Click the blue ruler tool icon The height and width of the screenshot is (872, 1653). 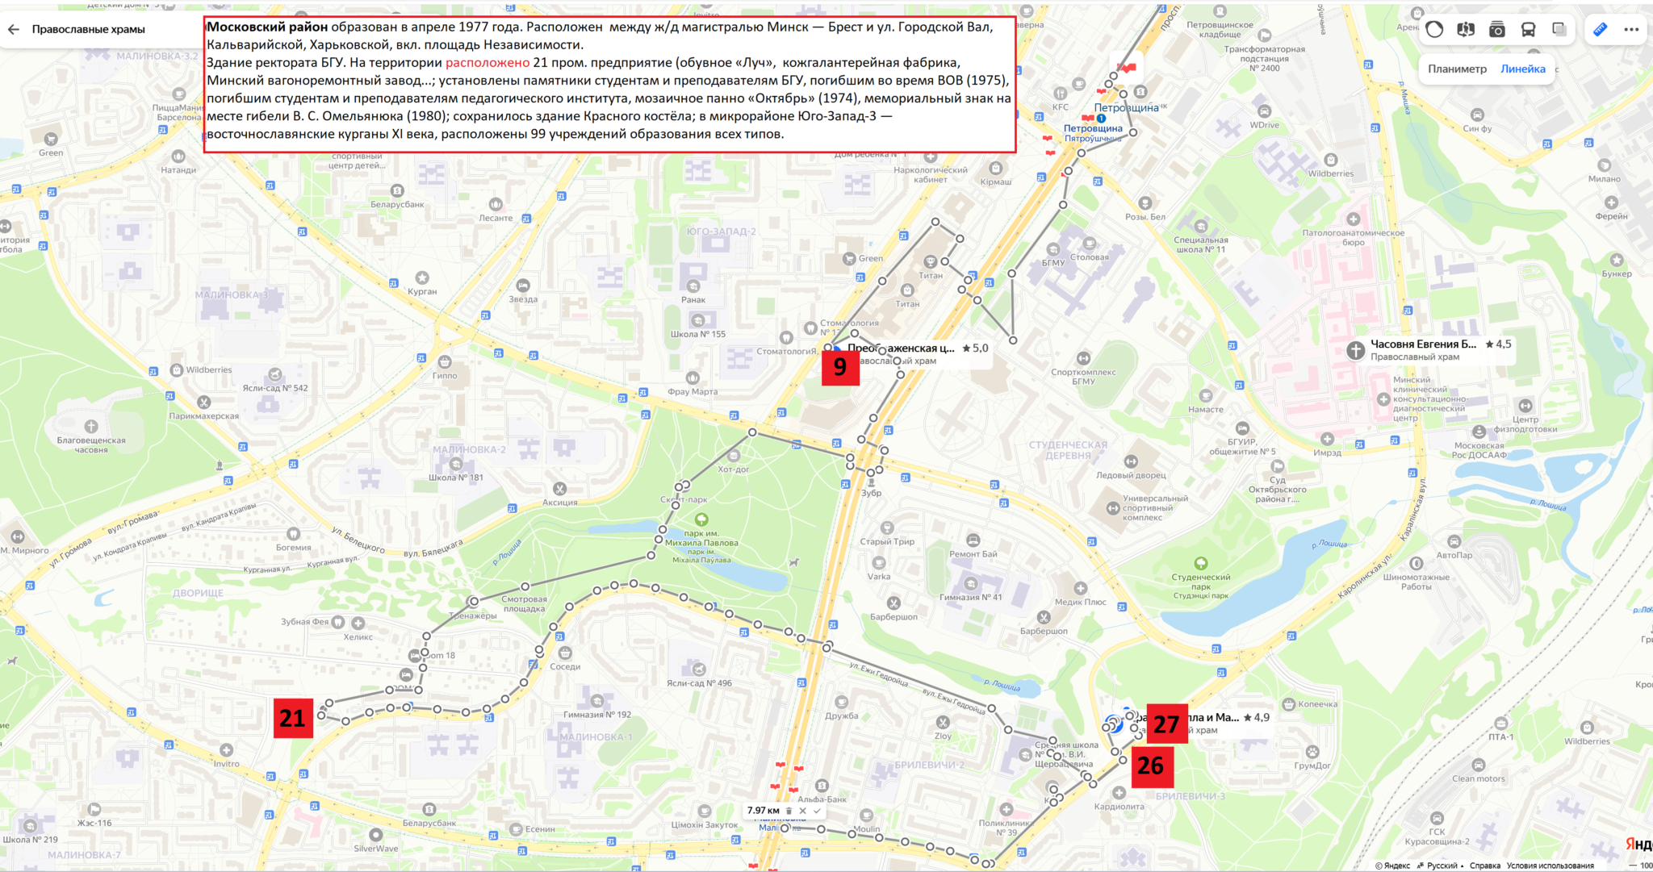(x=1600, y=29)
